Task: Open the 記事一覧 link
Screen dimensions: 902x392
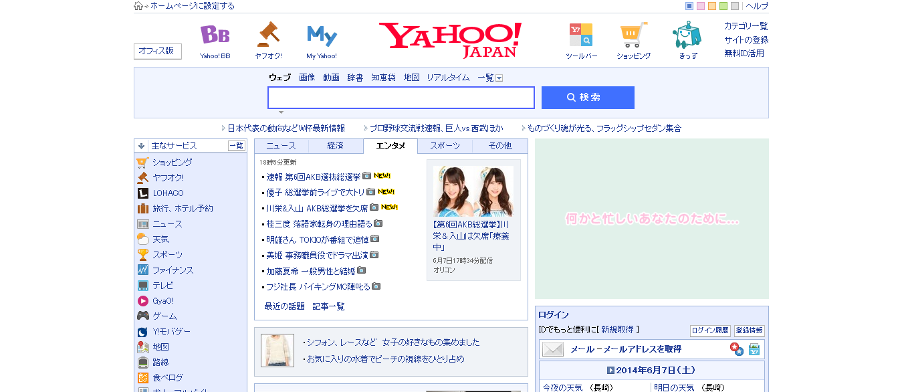Action: click(329, 306)
